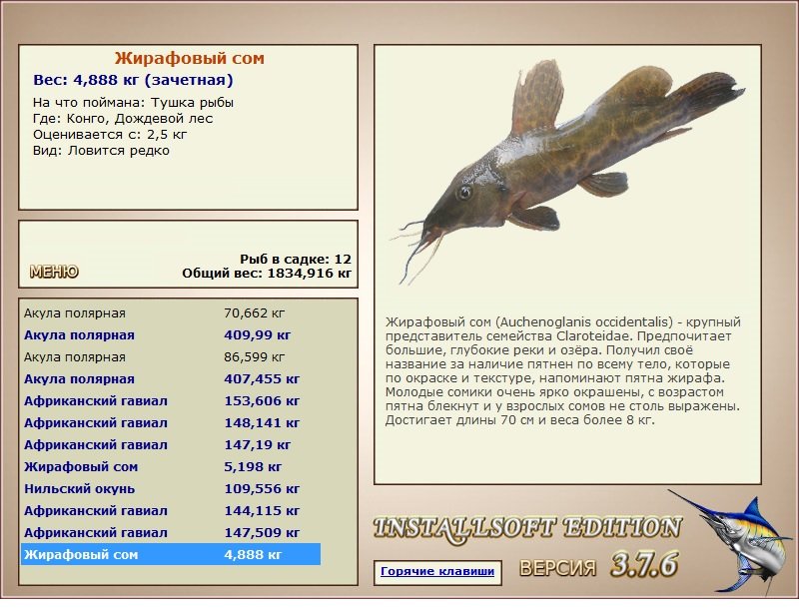
Task: Click the highlighted Жирафовый сом 4,888 кг row
Action: pyautogui.click(x=171, y=554)
